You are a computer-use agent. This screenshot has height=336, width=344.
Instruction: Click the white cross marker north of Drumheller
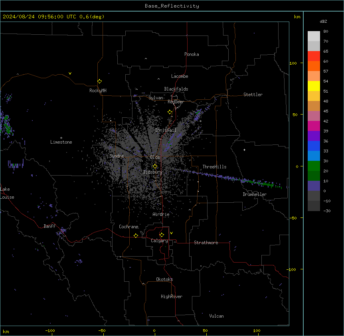point(244,150)
